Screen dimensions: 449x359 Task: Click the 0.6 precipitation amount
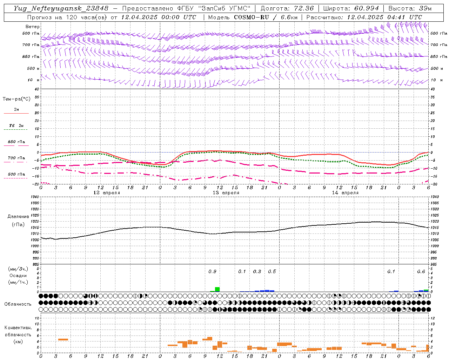click(x=421, y=272)
